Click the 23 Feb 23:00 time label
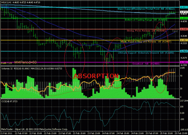This screenshot has height=135, width=188. tap(94, 133)
